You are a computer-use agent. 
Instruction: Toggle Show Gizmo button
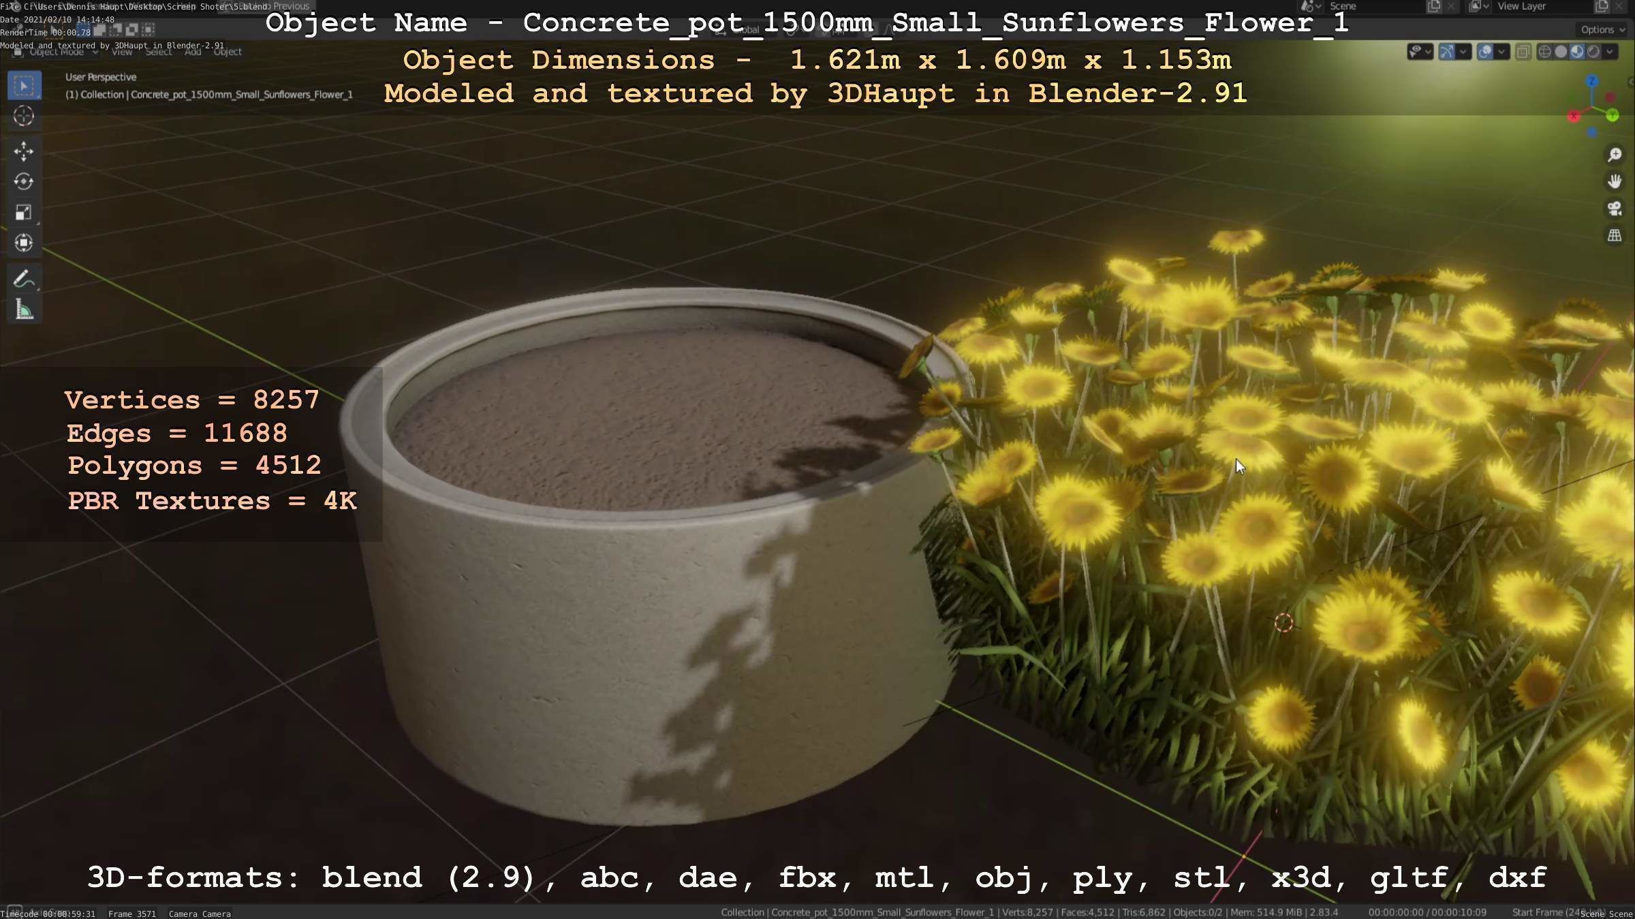tap(1447, 52)
